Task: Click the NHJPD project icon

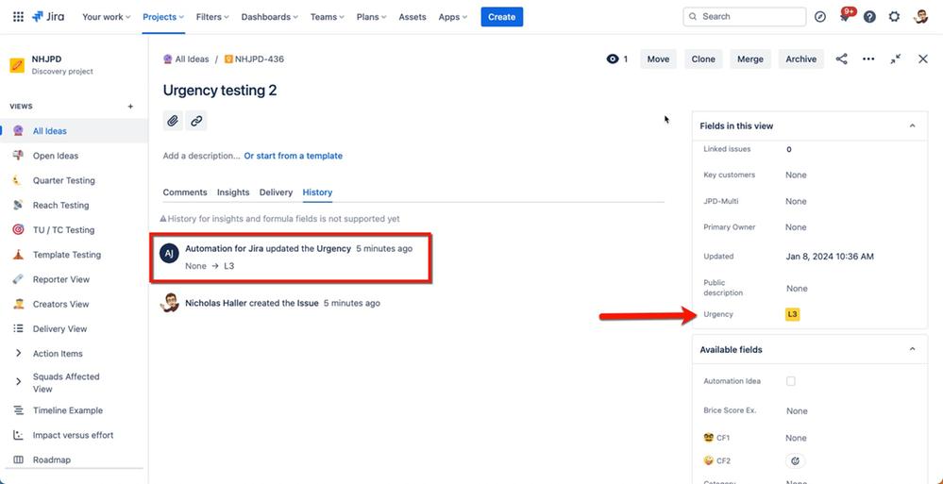Action: coord(17,65)
